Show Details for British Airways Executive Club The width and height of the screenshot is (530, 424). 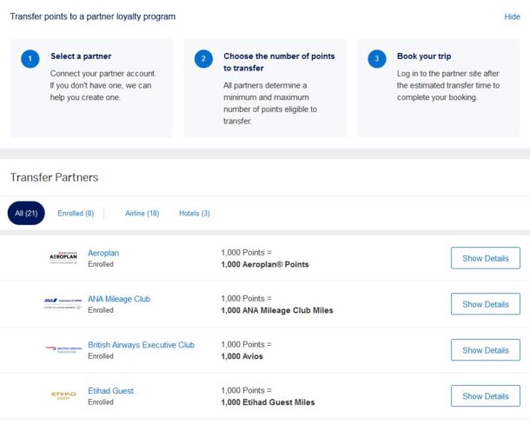[485, 350]
